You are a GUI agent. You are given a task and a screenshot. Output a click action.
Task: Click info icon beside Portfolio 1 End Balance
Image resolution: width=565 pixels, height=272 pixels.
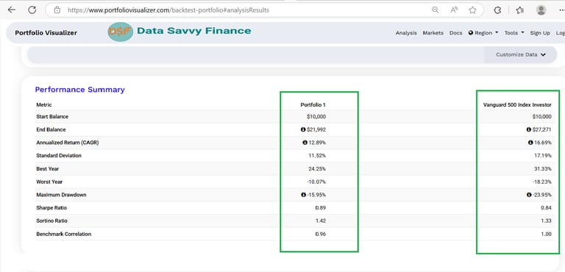coord(303,129)
